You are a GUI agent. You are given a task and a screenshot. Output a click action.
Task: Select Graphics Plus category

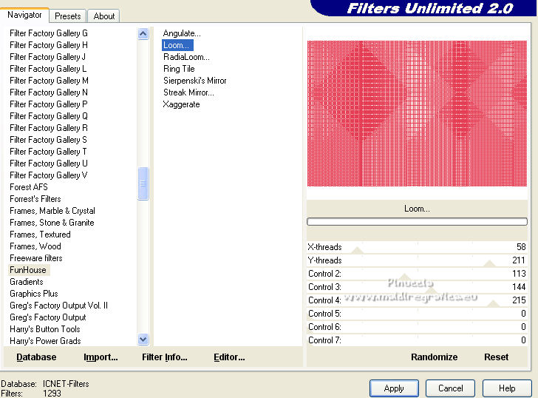34,294
